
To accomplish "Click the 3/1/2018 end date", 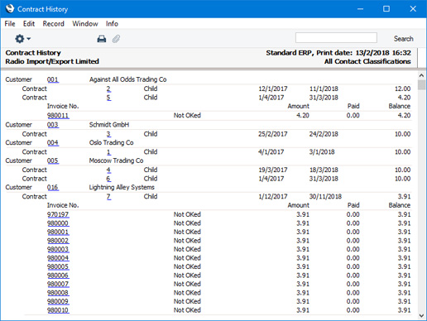I will (322, 152).
